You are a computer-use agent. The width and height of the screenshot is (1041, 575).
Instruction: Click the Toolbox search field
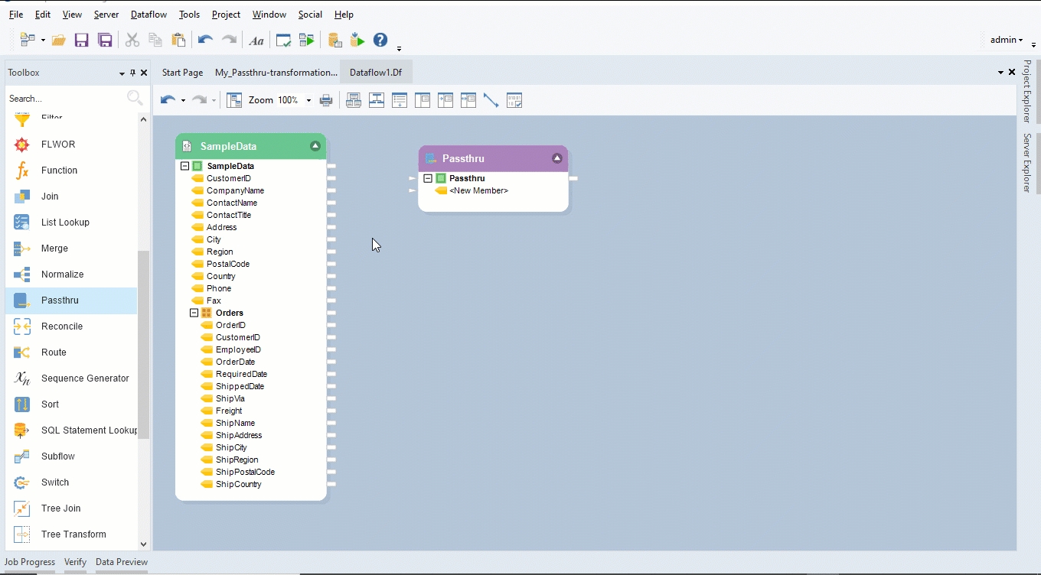pos(65,99)
